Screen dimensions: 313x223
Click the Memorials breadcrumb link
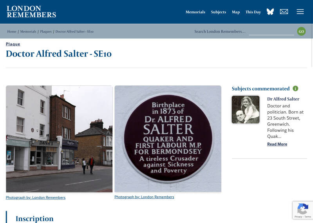(x=28, y=31)
